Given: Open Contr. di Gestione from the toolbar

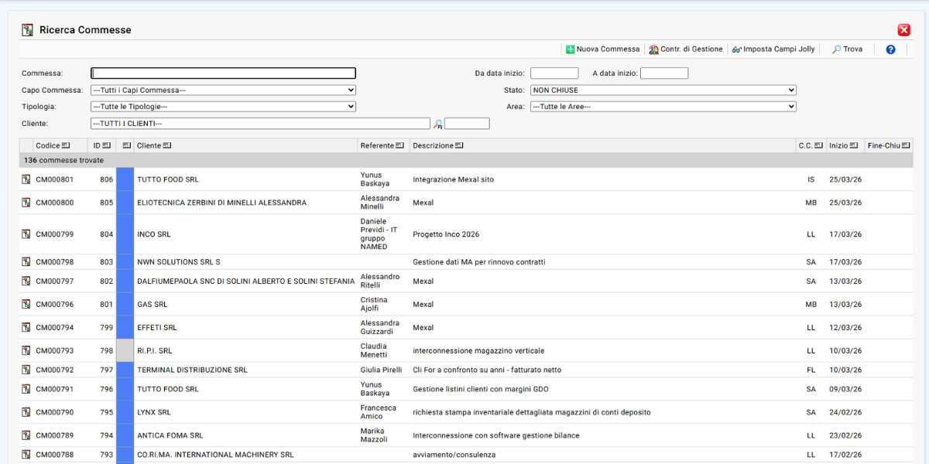Looking at the screenshot, I should point(686,49).
